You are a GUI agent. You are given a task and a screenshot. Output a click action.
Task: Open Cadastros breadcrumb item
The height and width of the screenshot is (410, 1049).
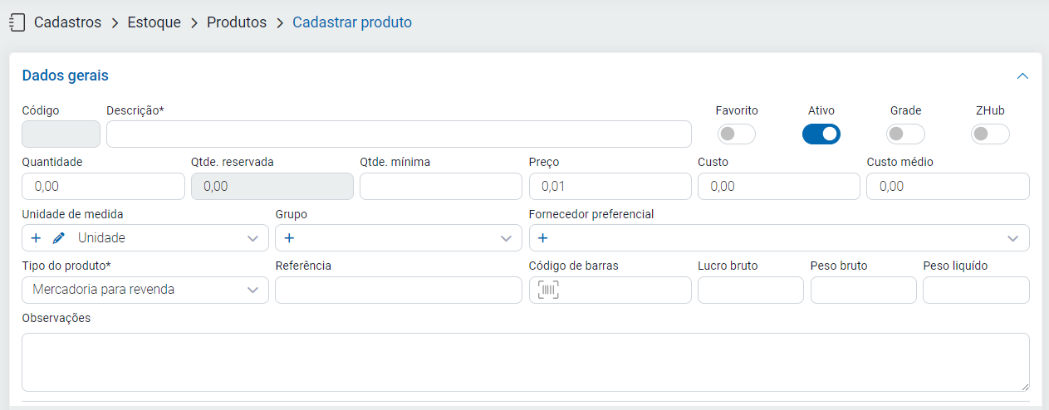(67, 22)
